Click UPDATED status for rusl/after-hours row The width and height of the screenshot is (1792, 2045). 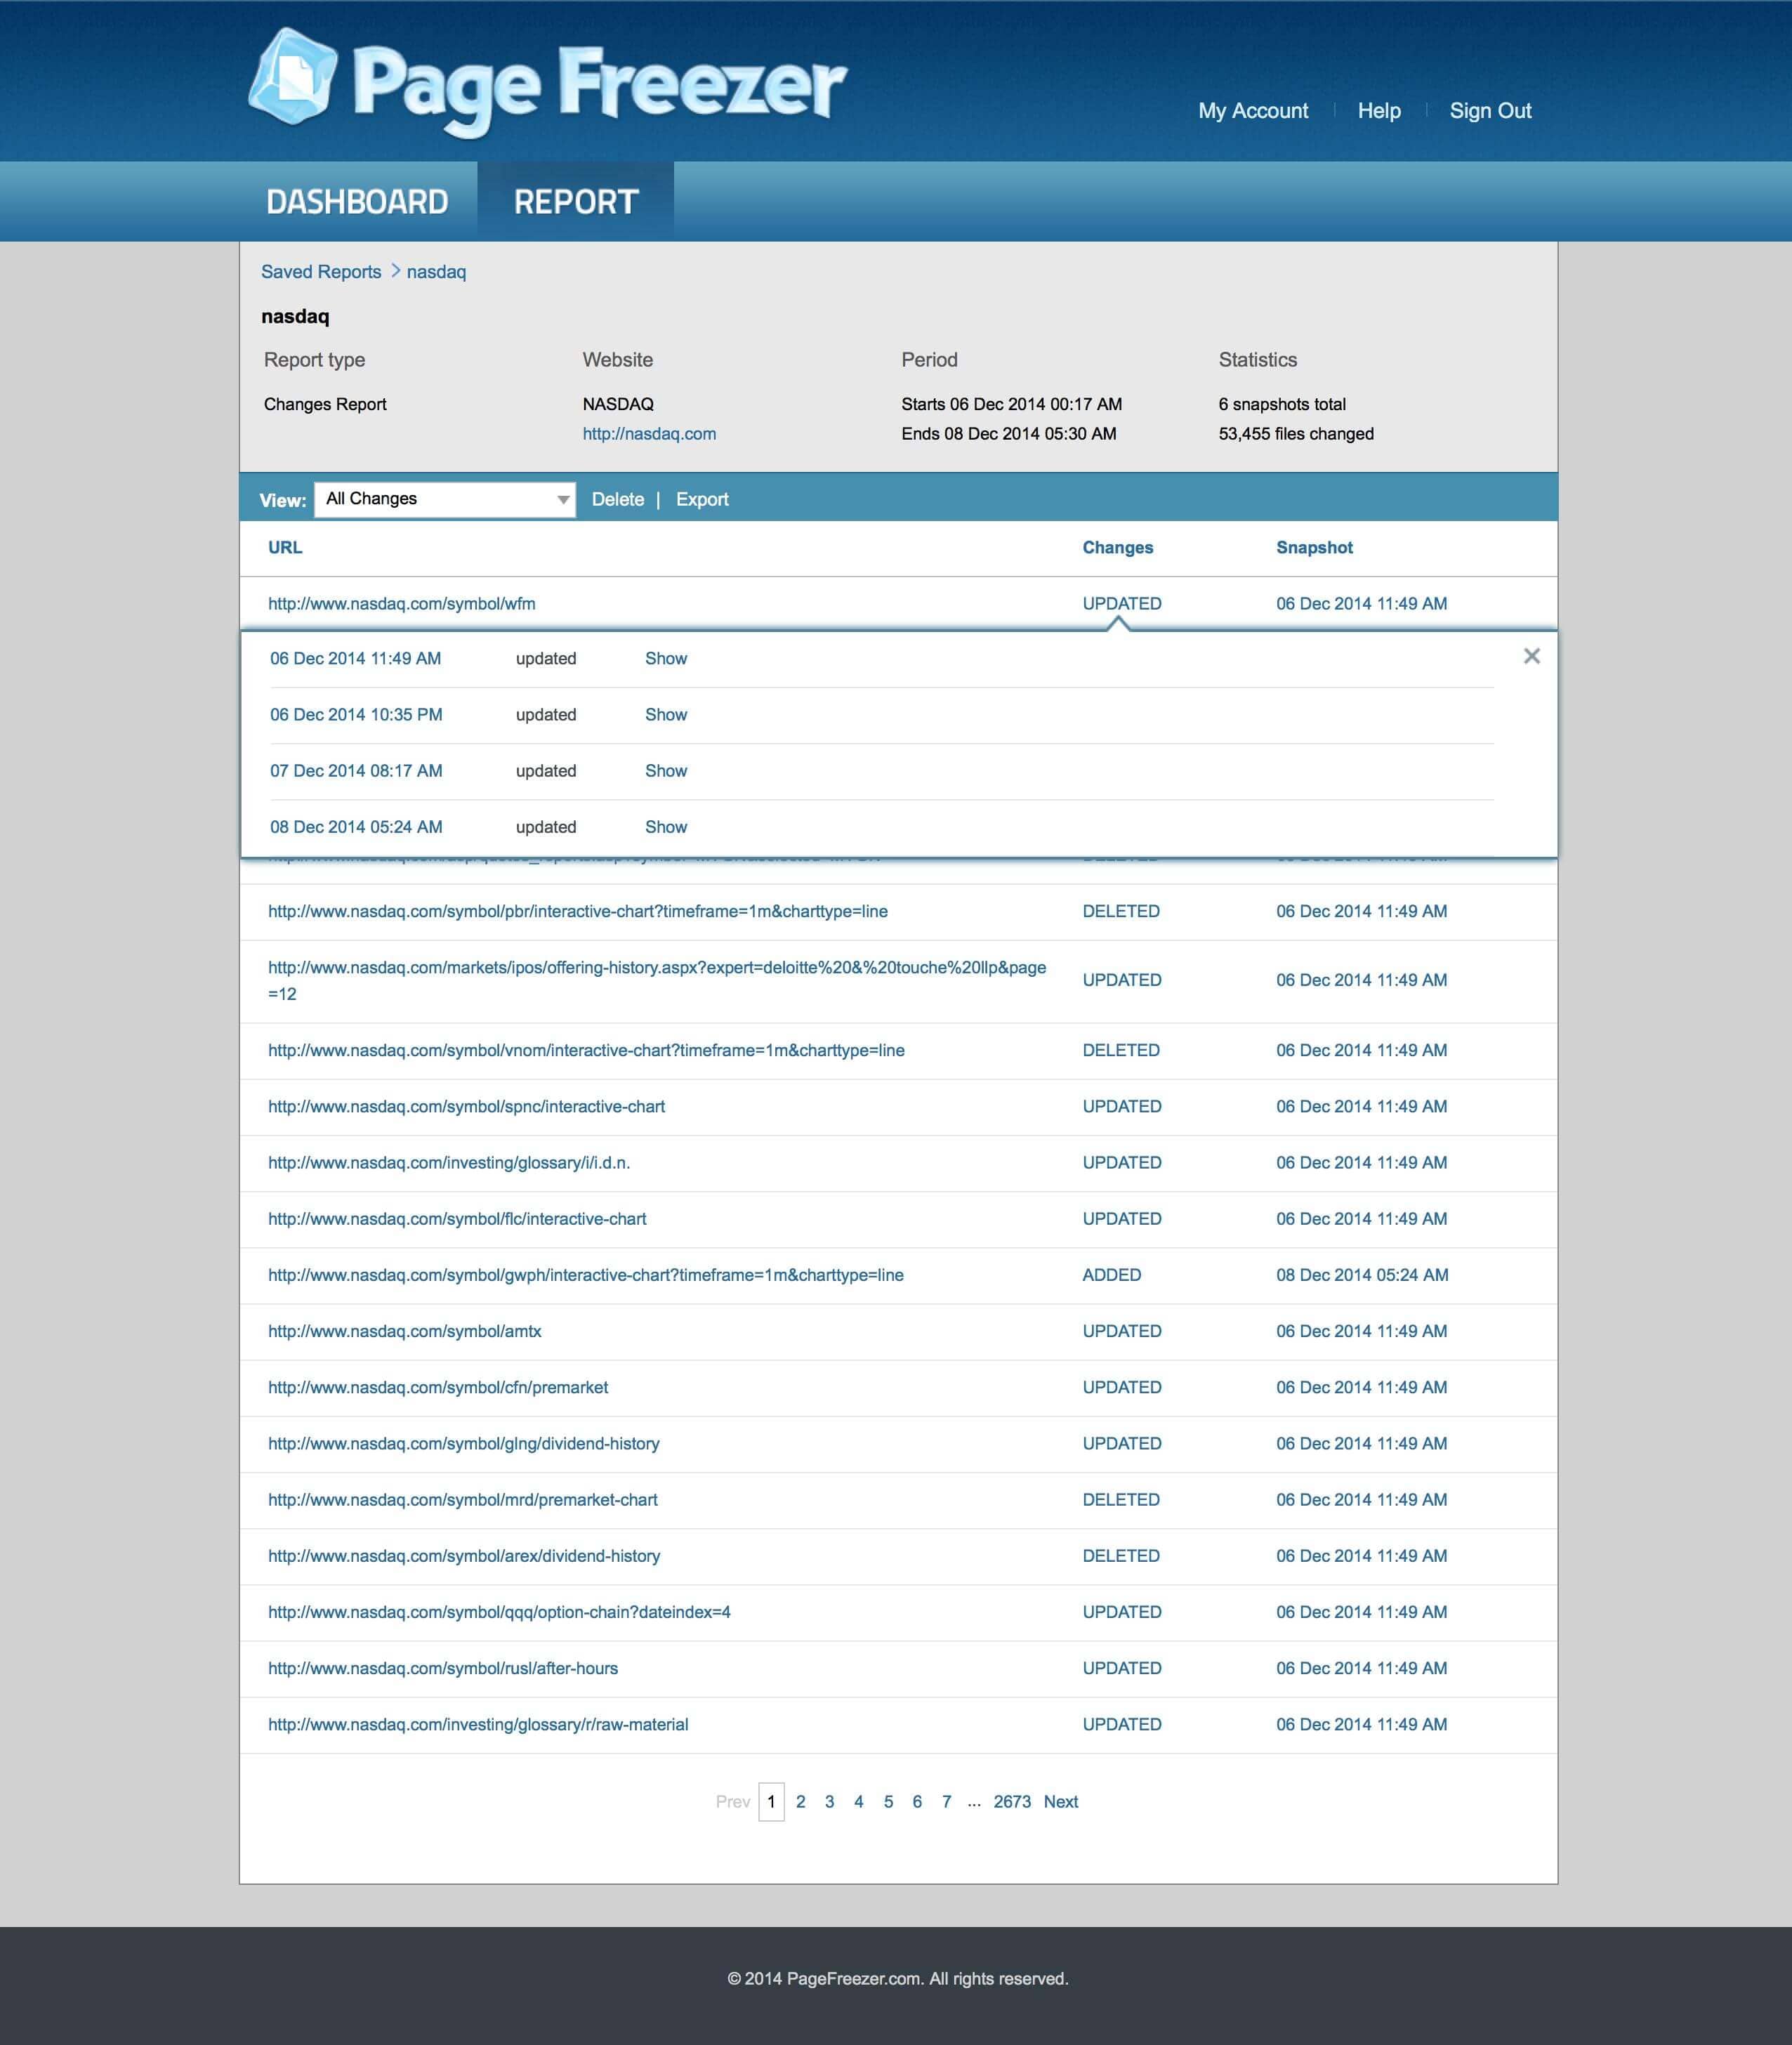[1122, 1668]
